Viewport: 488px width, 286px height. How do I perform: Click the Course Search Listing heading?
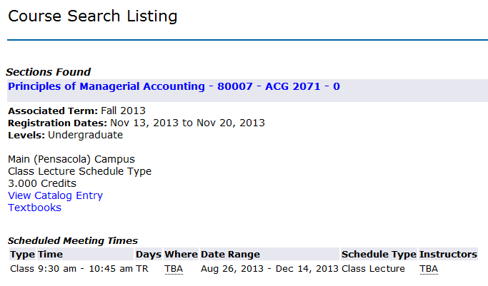tap(92, 16)
